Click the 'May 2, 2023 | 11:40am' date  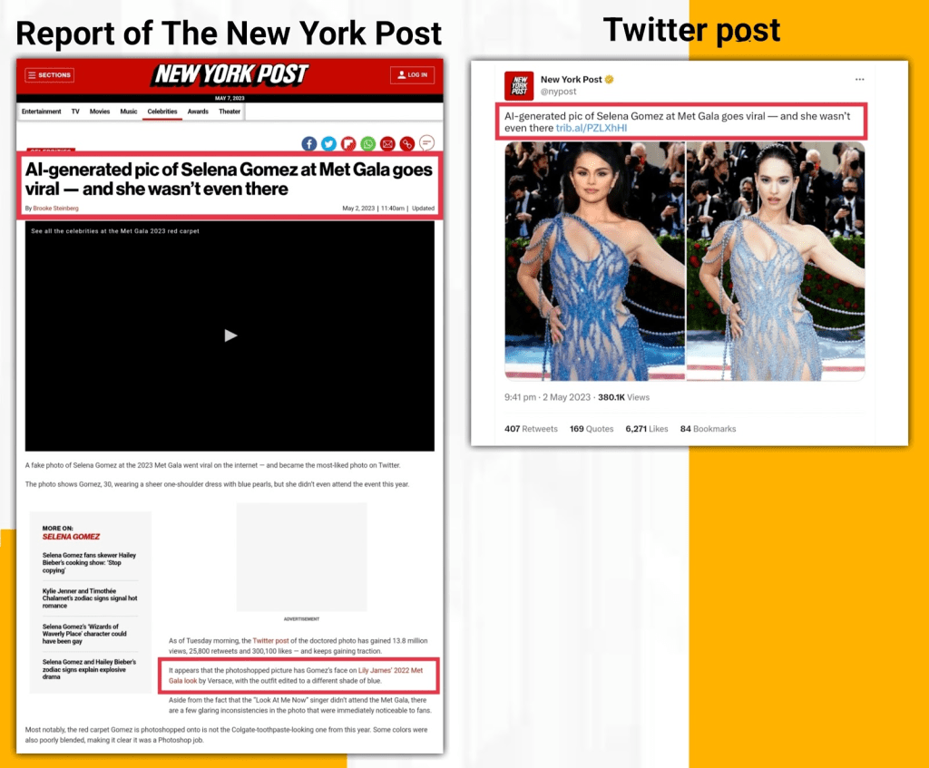click(373, 209)
